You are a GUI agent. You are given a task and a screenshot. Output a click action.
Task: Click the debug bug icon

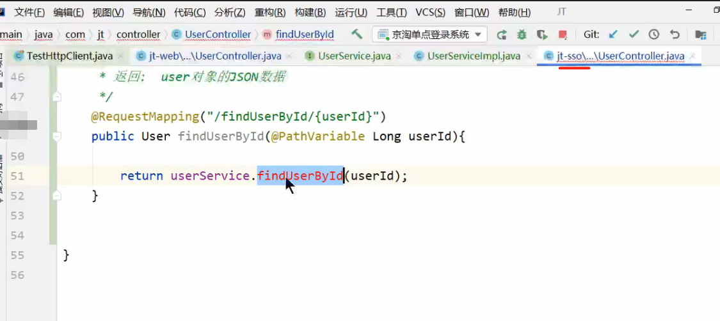click(522, 35)
